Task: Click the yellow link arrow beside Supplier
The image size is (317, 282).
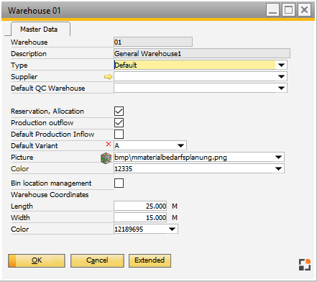Action: 109,77
